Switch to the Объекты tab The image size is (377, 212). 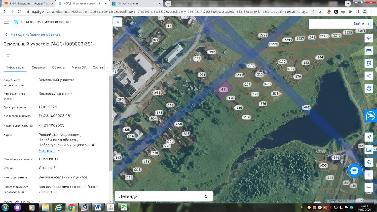(x=59, y=67)
